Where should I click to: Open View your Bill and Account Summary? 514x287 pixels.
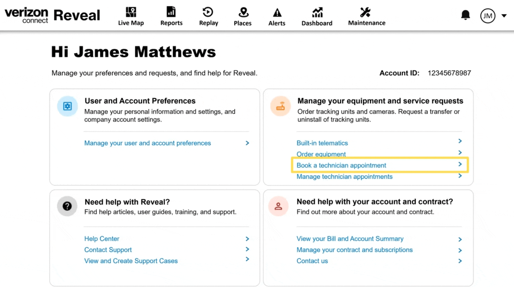click(350, 239)
